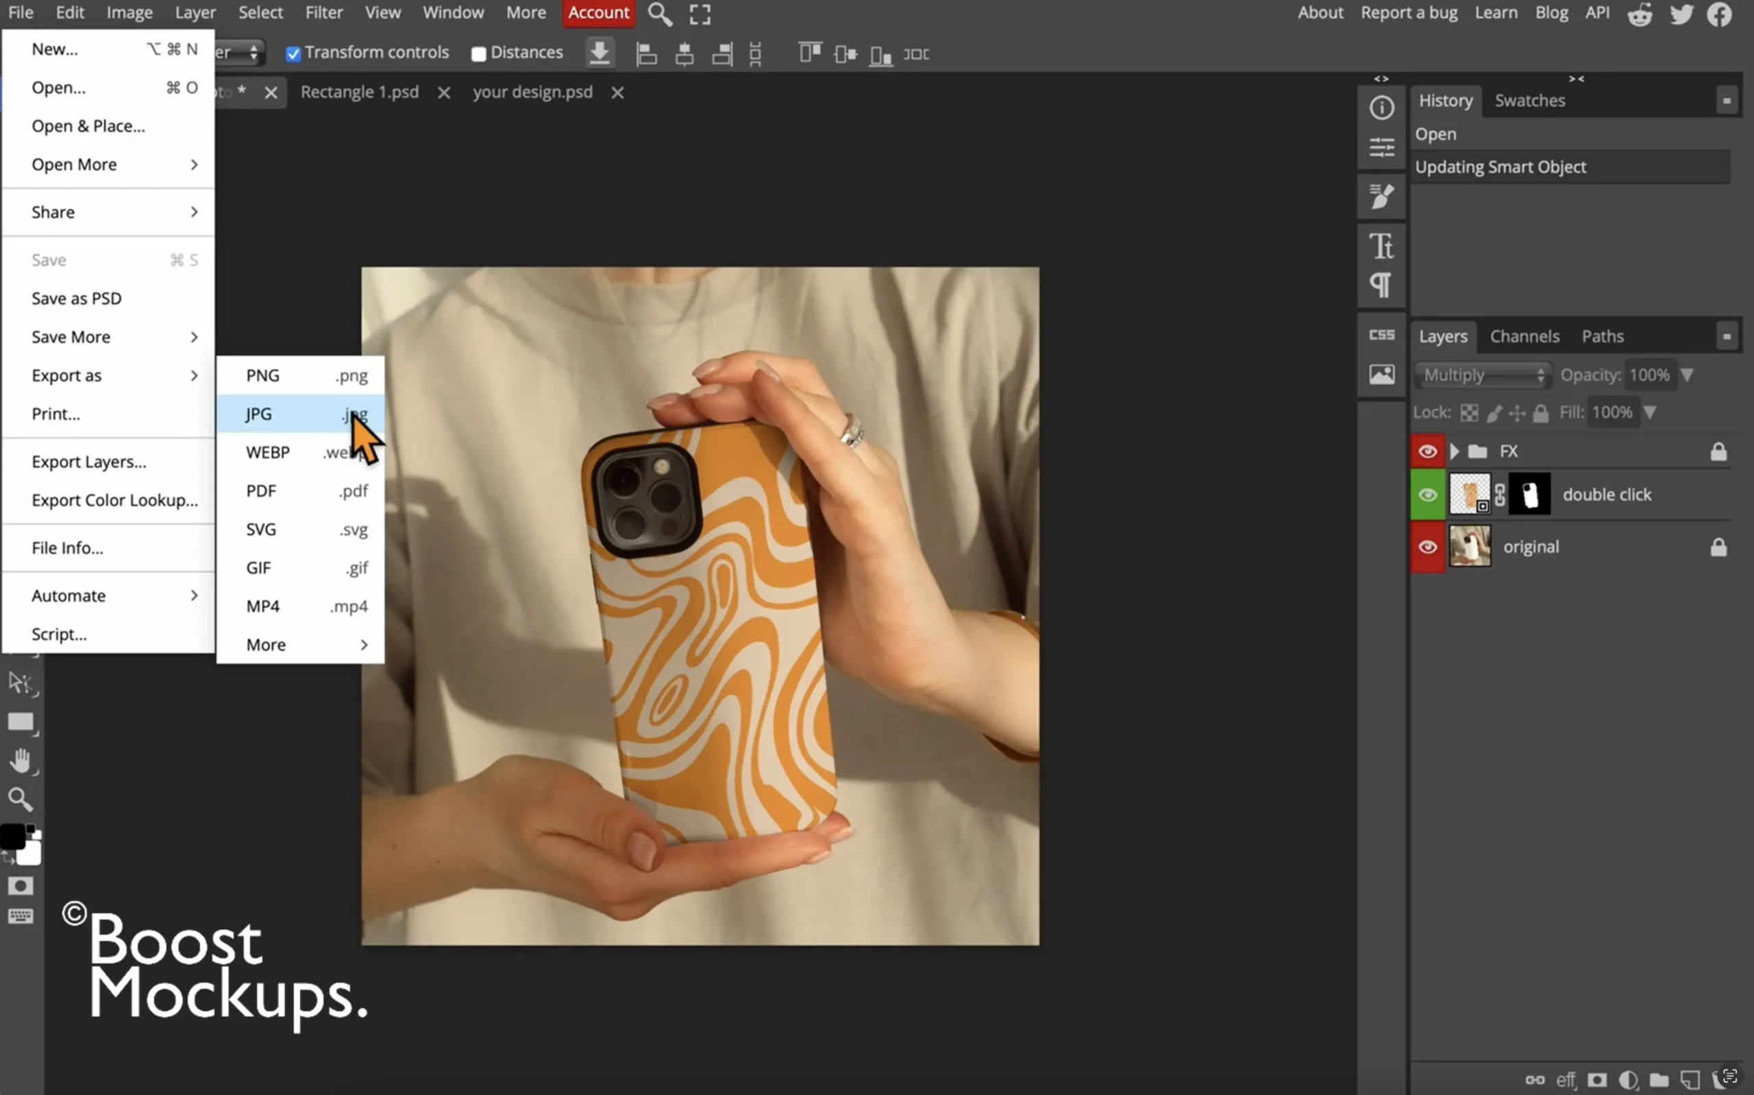Create new folder icon in Layers panel

pyautogui.click(x=1659, y=1080)
